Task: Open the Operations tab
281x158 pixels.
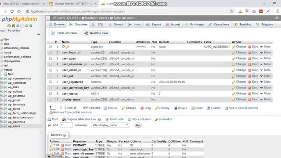Action: (x=219, y=25)
